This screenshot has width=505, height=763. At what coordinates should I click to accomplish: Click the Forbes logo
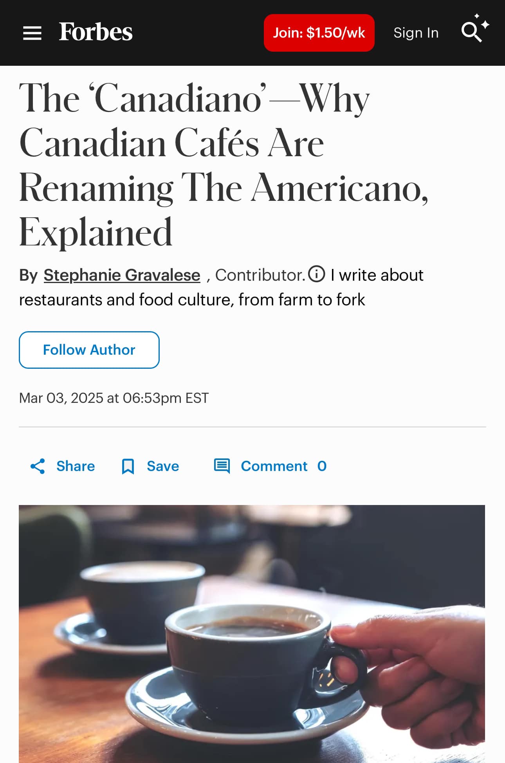click(x=96, y=32)
